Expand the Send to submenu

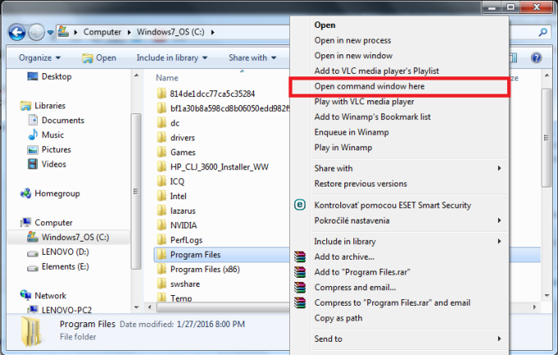[500, 339]
